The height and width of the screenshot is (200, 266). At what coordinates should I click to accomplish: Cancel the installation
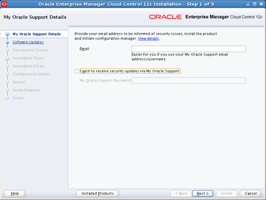pos(251,193)
